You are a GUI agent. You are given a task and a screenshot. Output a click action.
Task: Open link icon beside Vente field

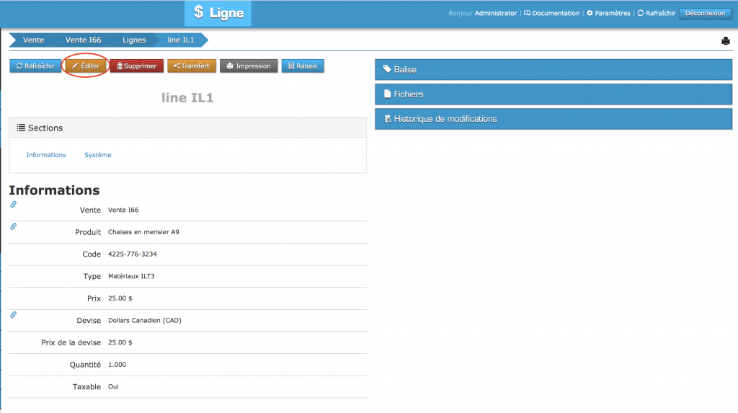coord(13,205)
